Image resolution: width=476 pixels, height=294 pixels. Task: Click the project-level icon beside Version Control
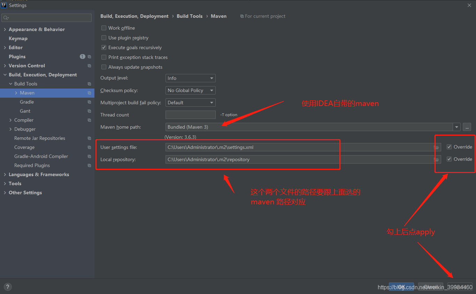point(89,66)
